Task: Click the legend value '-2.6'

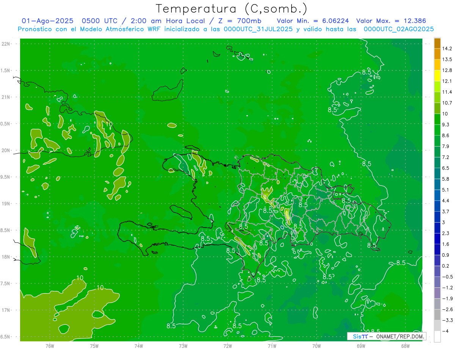Action: click(447, 309)
